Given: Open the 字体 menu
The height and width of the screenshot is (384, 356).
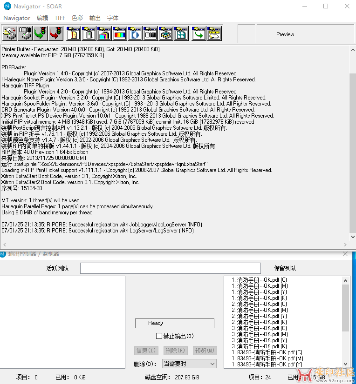Looking at the screenshot, I should coord(113,18).
